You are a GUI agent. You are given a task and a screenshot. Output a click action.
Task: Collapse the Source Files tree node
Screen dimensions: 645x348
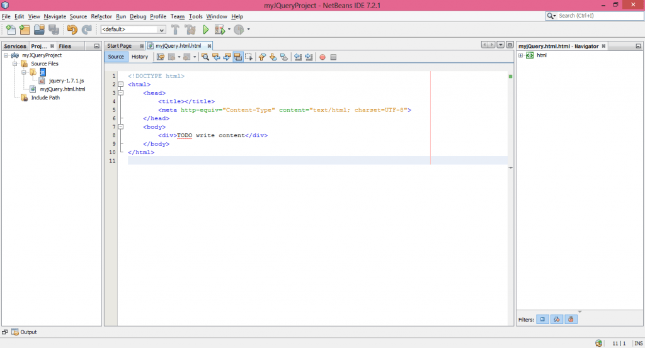[15, 64]
